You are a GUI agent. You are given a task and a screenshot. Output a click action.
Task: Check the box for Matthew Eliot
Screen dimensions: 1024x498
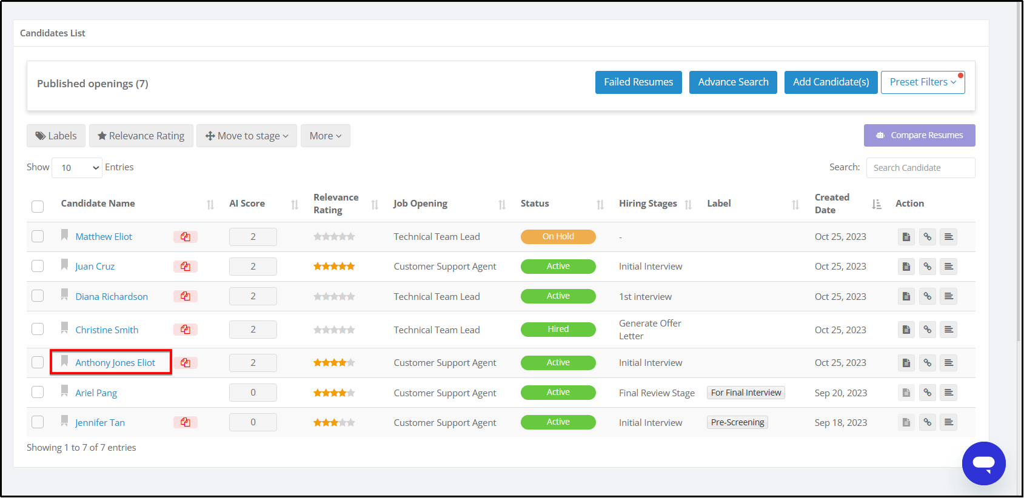pos(38,236)
